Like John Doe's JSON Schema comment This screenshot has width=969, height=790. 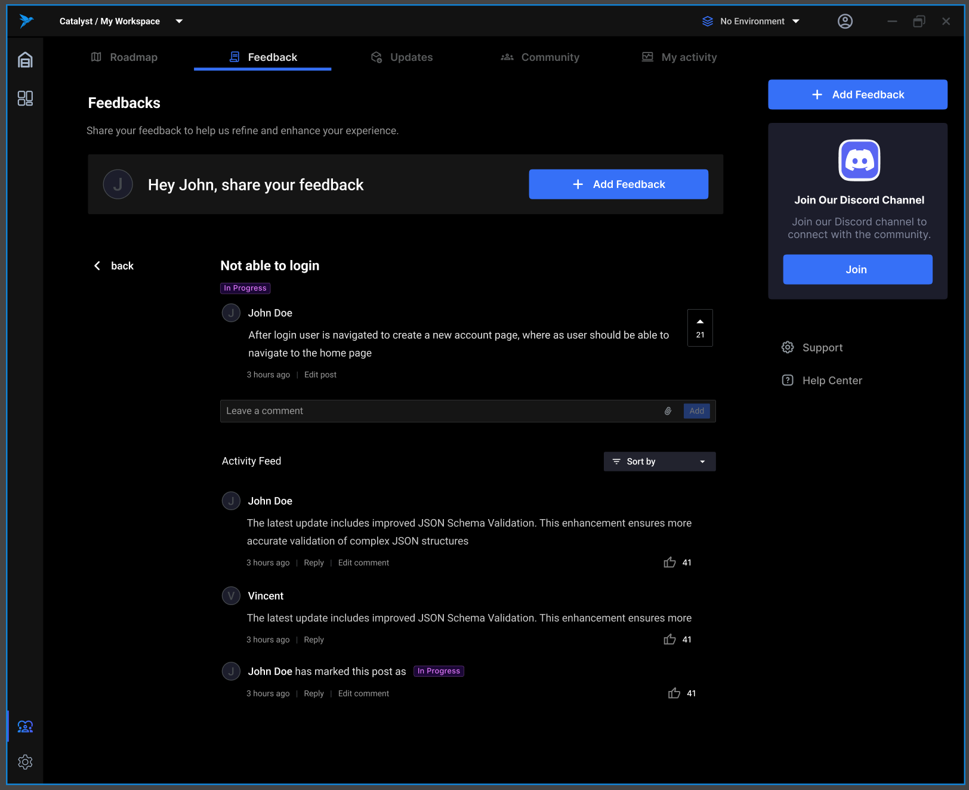point(669,562)
